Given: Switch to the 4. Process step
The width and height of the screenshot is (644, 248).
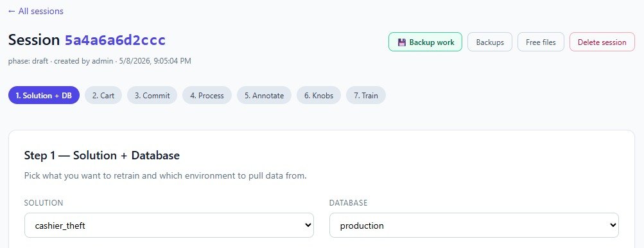Looking at the screenshot, I should (207, 96).
